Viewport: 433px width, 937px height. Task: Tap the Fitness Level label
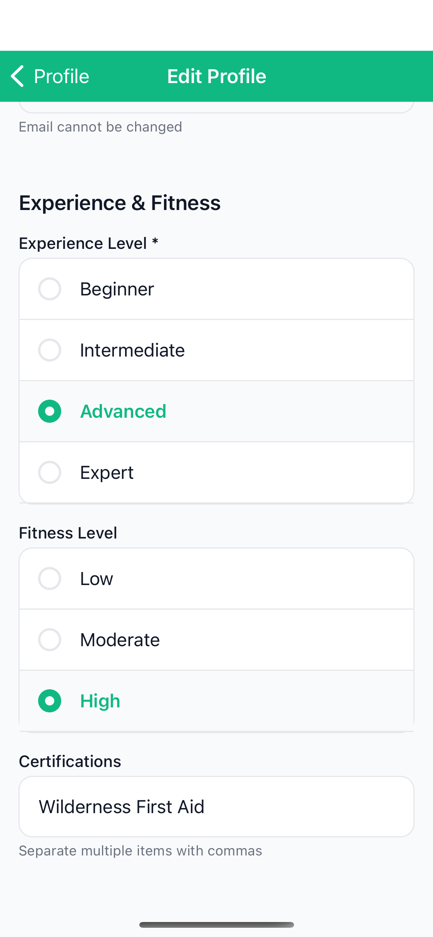pyautogui.click(x=68, y=532)
